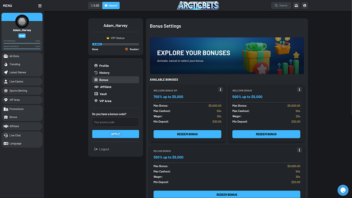Open the sidebar VIP Area diamond icon
Viewport: 352px width, 198px height.
point(6,100)
